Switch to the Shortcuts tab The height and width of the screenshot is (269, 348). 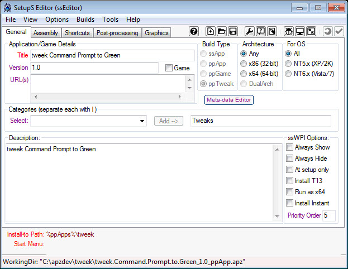click(77, 33)
